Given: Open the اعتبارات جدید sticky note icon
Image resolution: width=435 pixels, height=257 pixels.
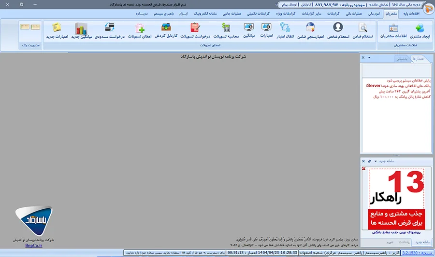Looking at the screenshot, I should pyautogui.click(x=57, y=27).
